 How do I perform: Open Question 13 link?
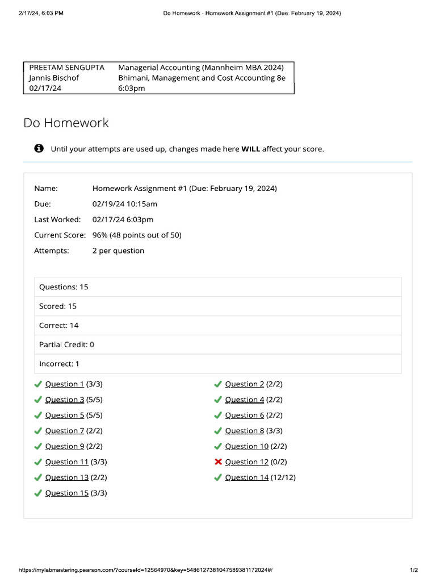click(x=67, y=477)
